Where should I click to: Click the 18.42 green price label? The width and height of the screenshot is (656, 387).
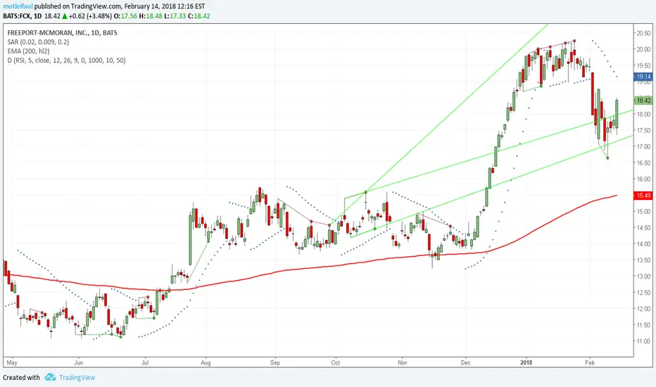[643, 101]
